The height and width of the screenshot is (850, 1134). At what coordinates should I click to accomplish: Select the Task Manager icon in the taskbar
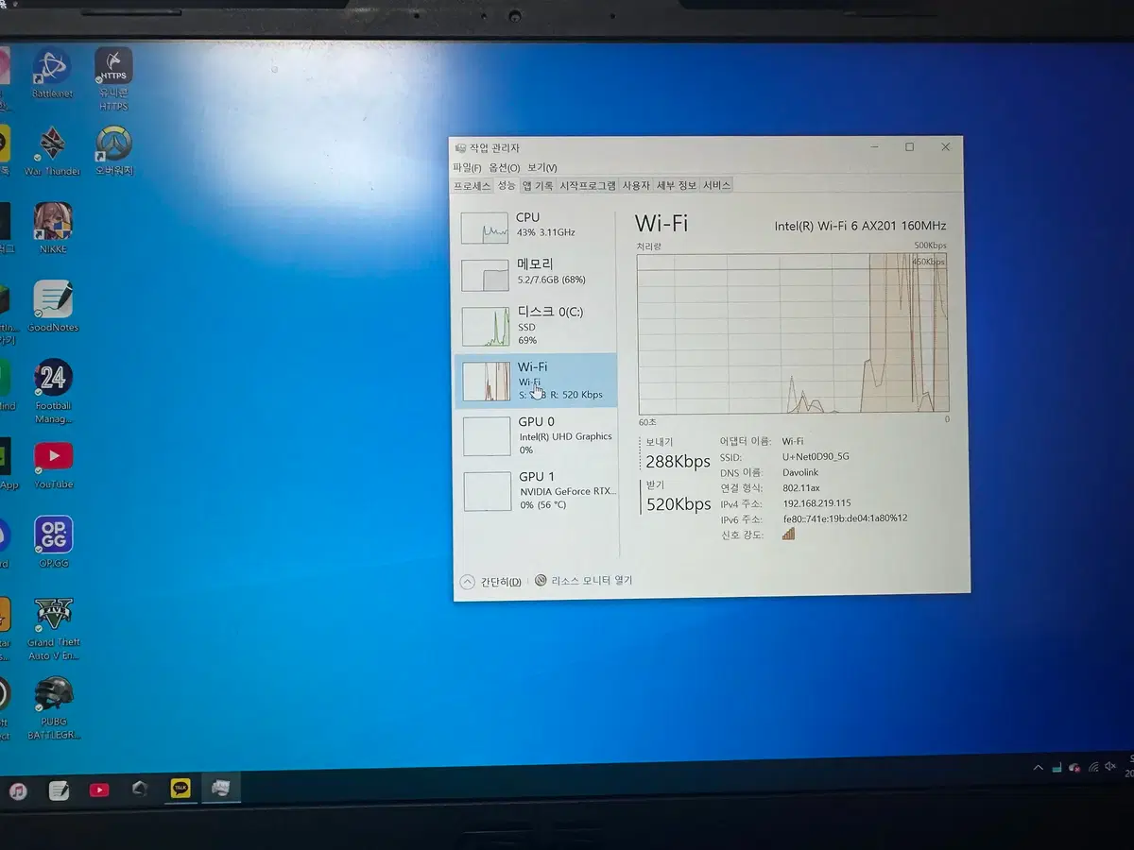point(220,787)
